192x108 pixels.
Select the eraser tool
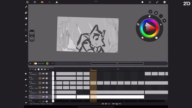pos(26,13)
